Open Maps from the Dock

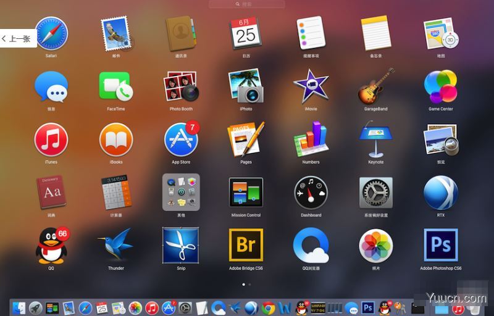click(119, 308)
